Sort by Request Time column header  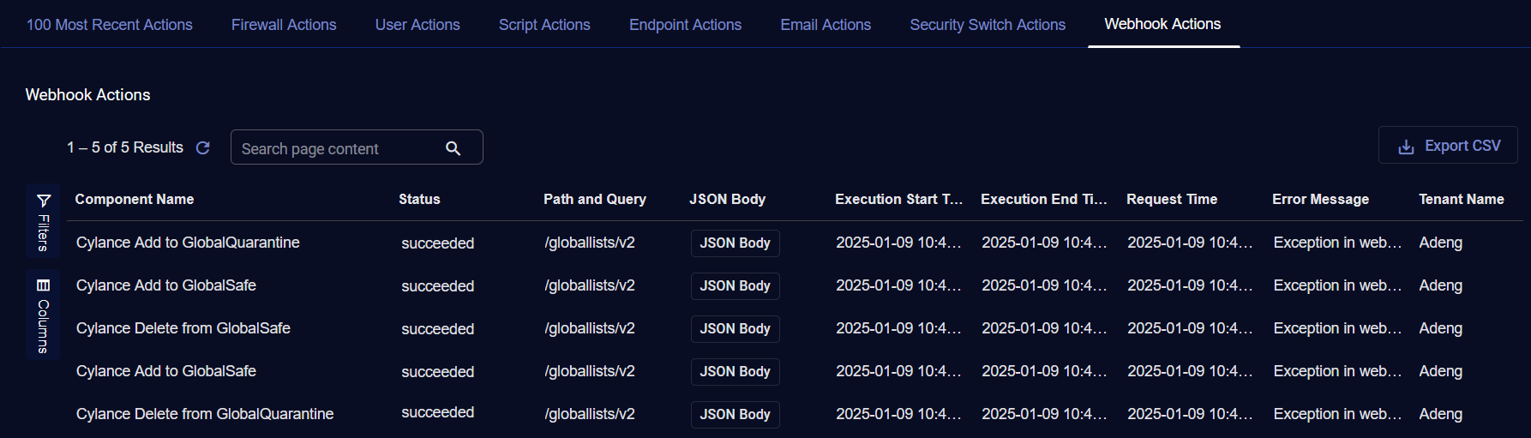tap(1172, 199)
